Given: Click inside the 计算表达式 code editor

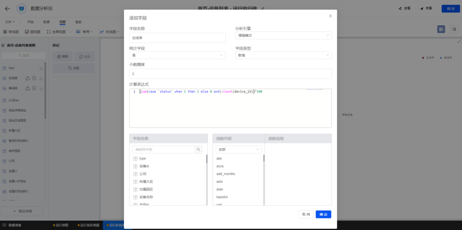Looking at the screenshot, I should coord(231,108).
